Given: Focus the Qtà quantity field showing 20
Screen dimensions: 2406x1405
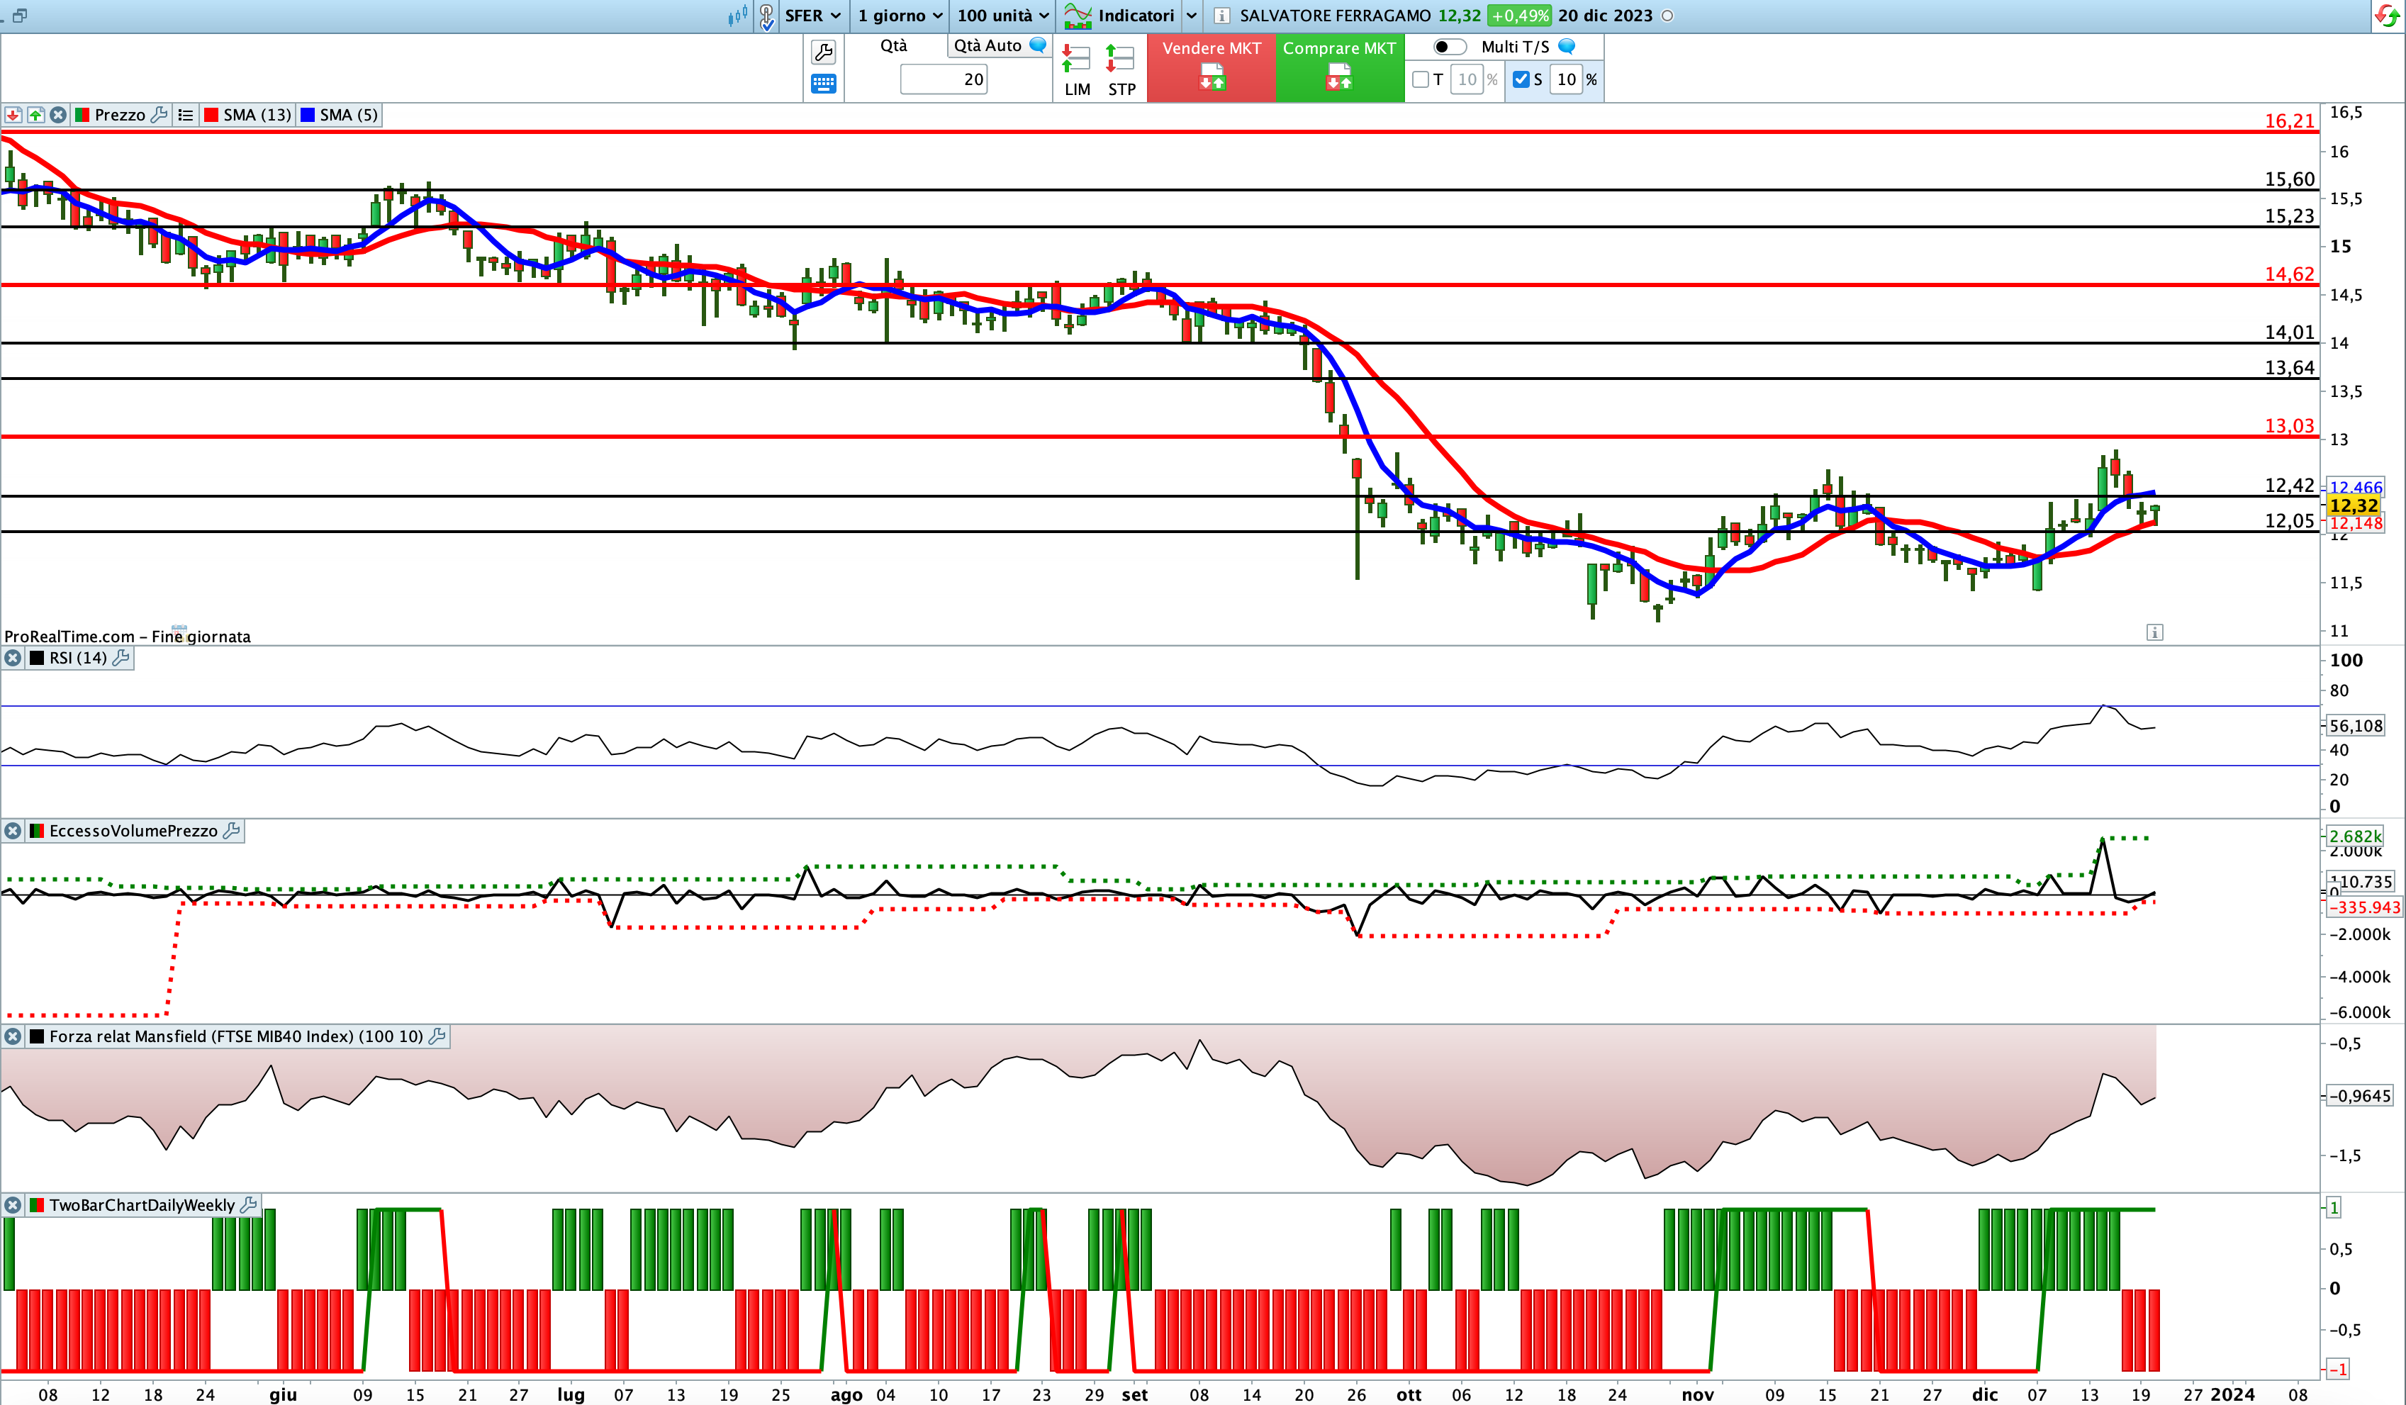Looking at the screenshot, I should tap(944, 79).
